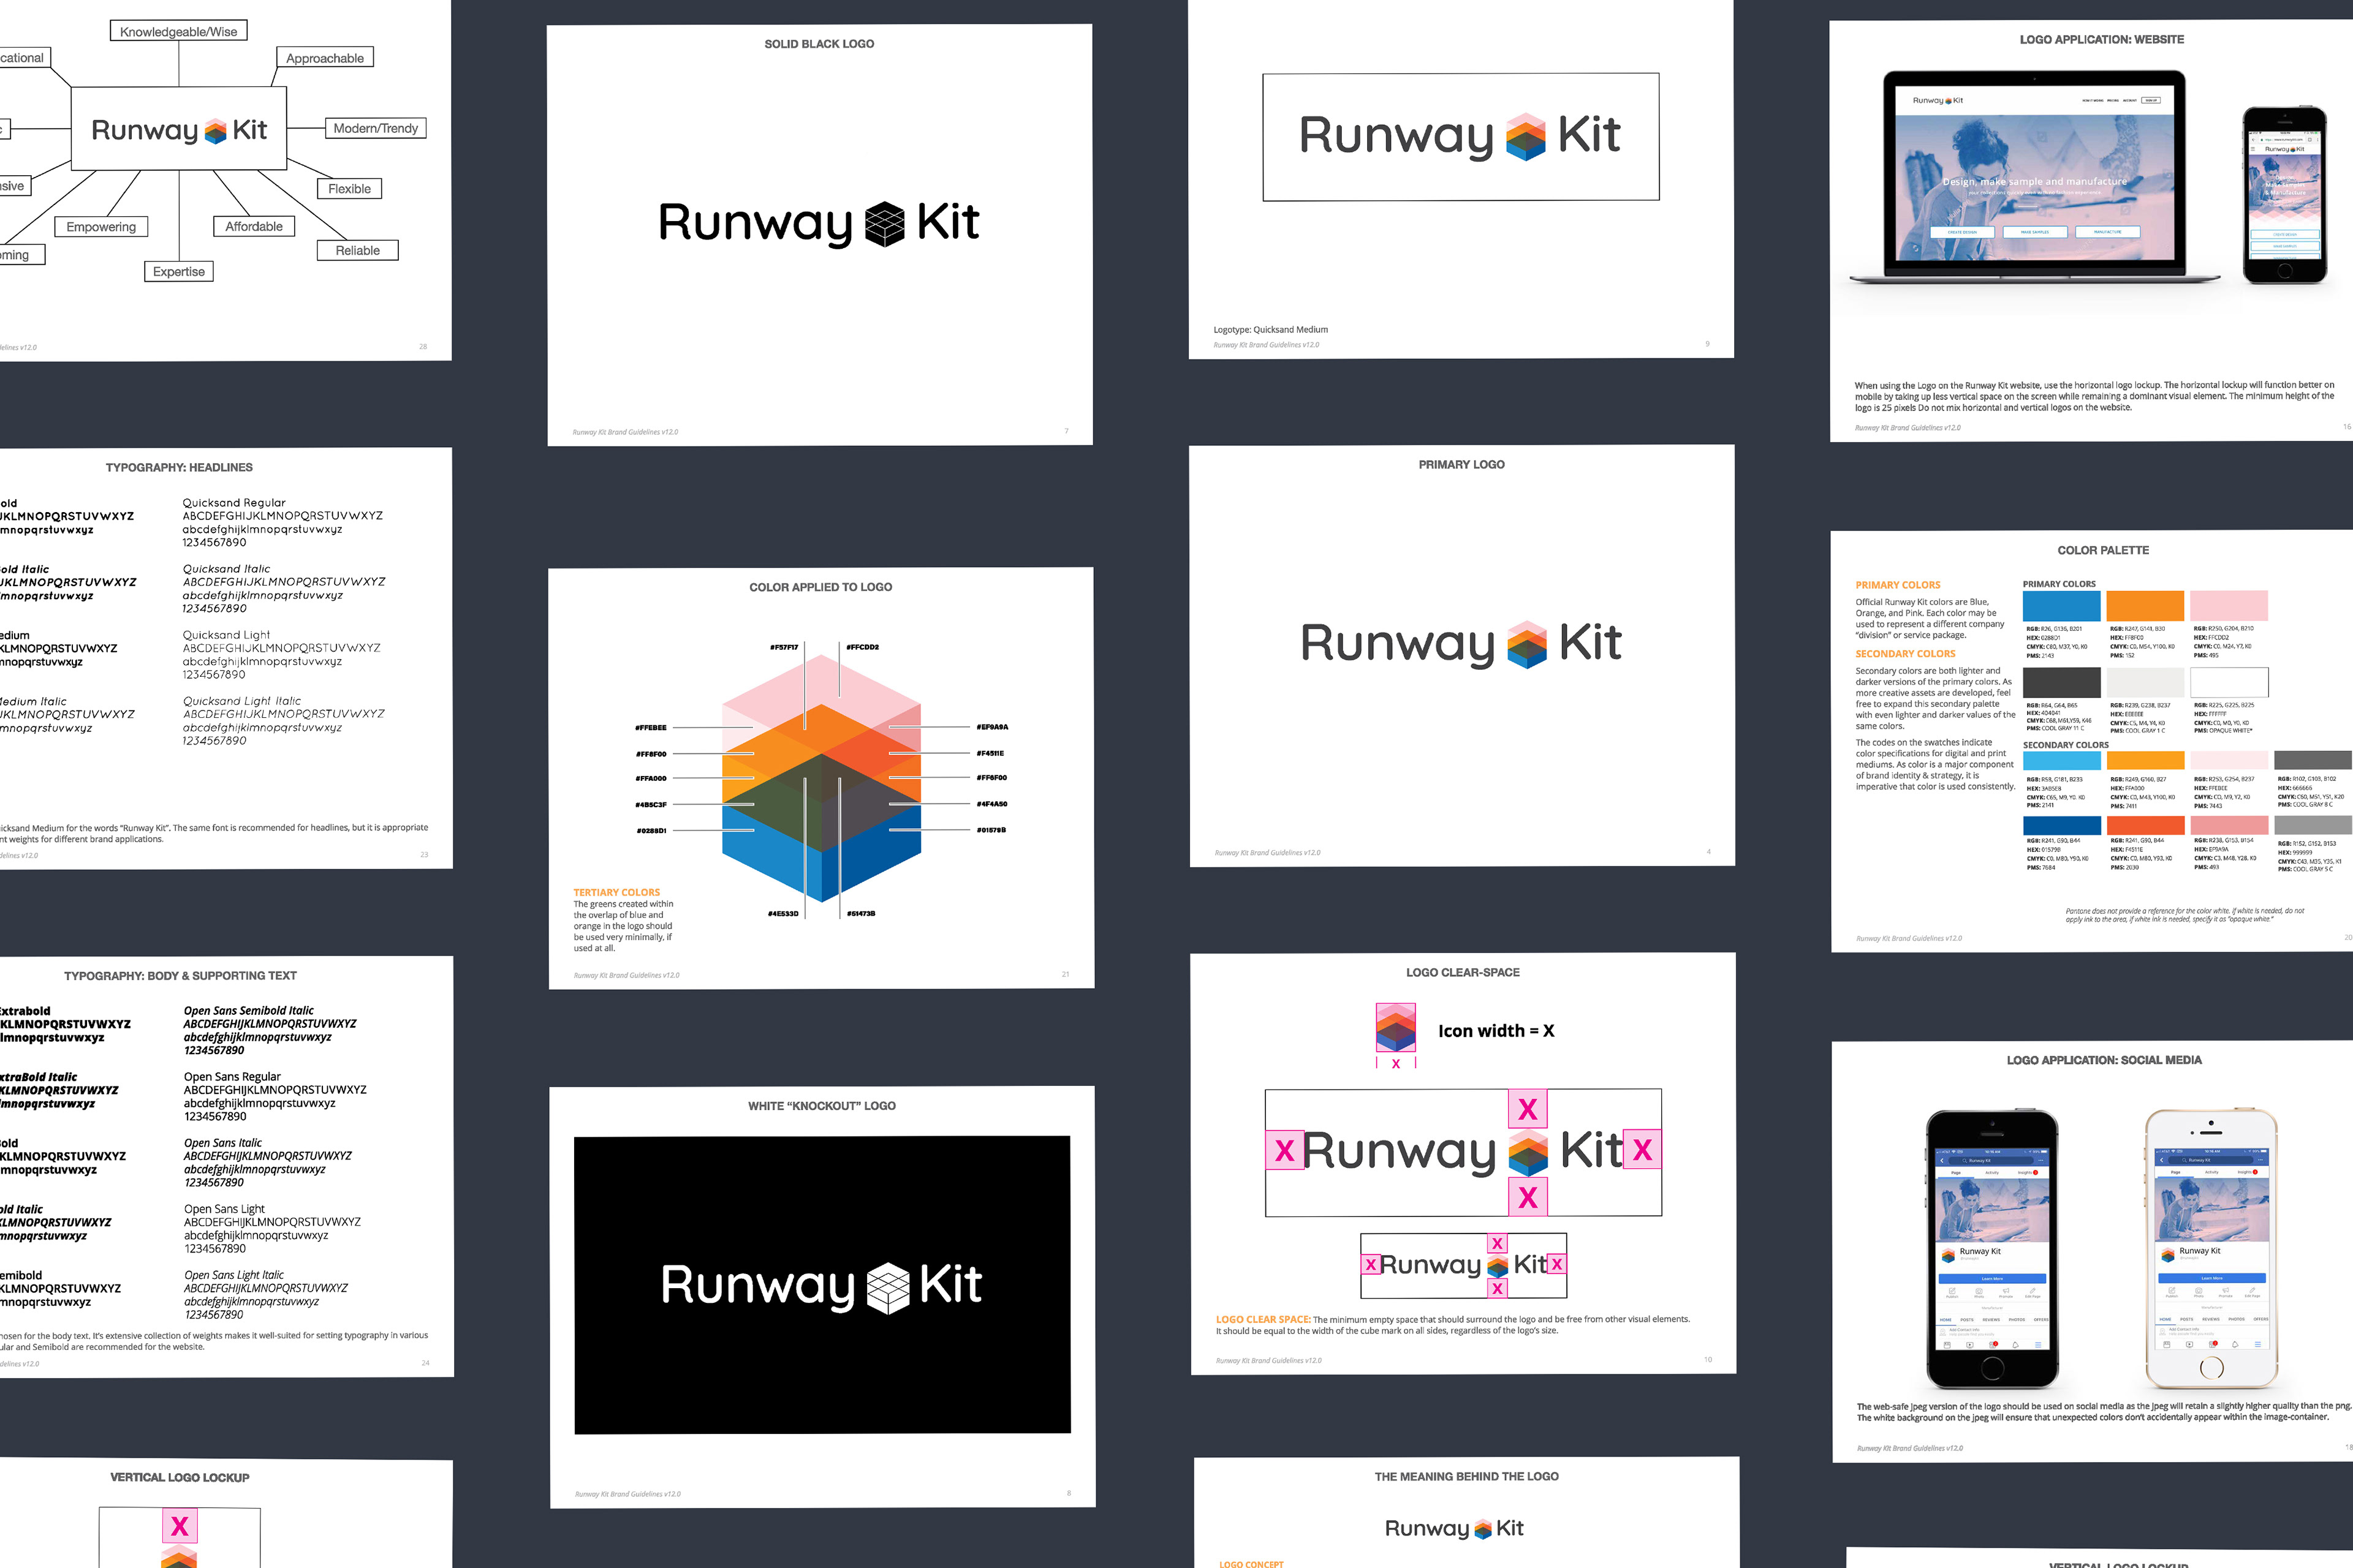The image size is (2353, 1568).
Task: Select the white R255 G255 B255 swatch
Action: point(2229,682)
